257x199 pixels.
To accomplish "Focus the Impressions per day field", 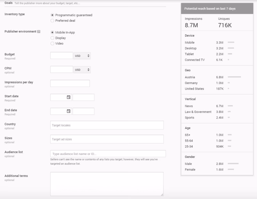I will pyautogui.click(x=70, y=83).
